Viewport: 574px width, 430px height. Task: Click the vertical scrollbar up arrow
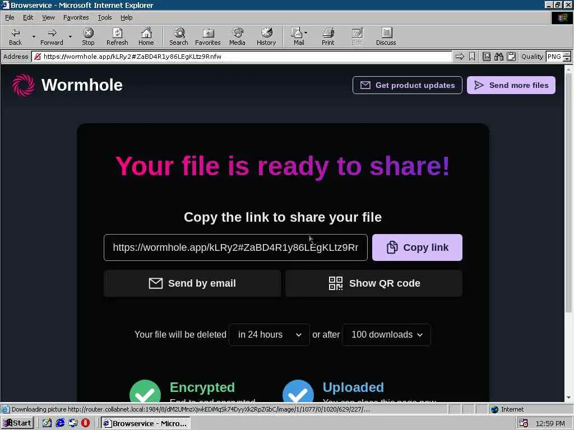coord(568,69)
